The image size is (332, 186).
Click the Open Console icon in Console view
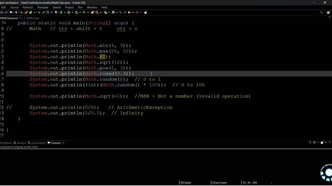pyautogui.click(x=322, y=143)
